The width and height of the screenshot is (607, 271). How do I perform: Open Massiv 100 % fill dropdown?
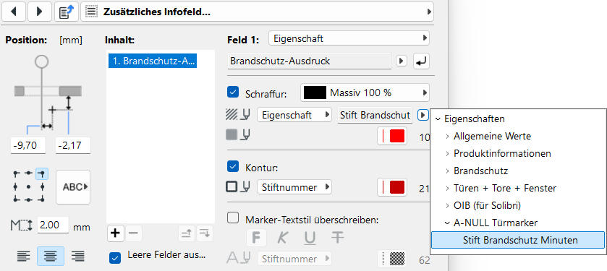click(365, 93)
